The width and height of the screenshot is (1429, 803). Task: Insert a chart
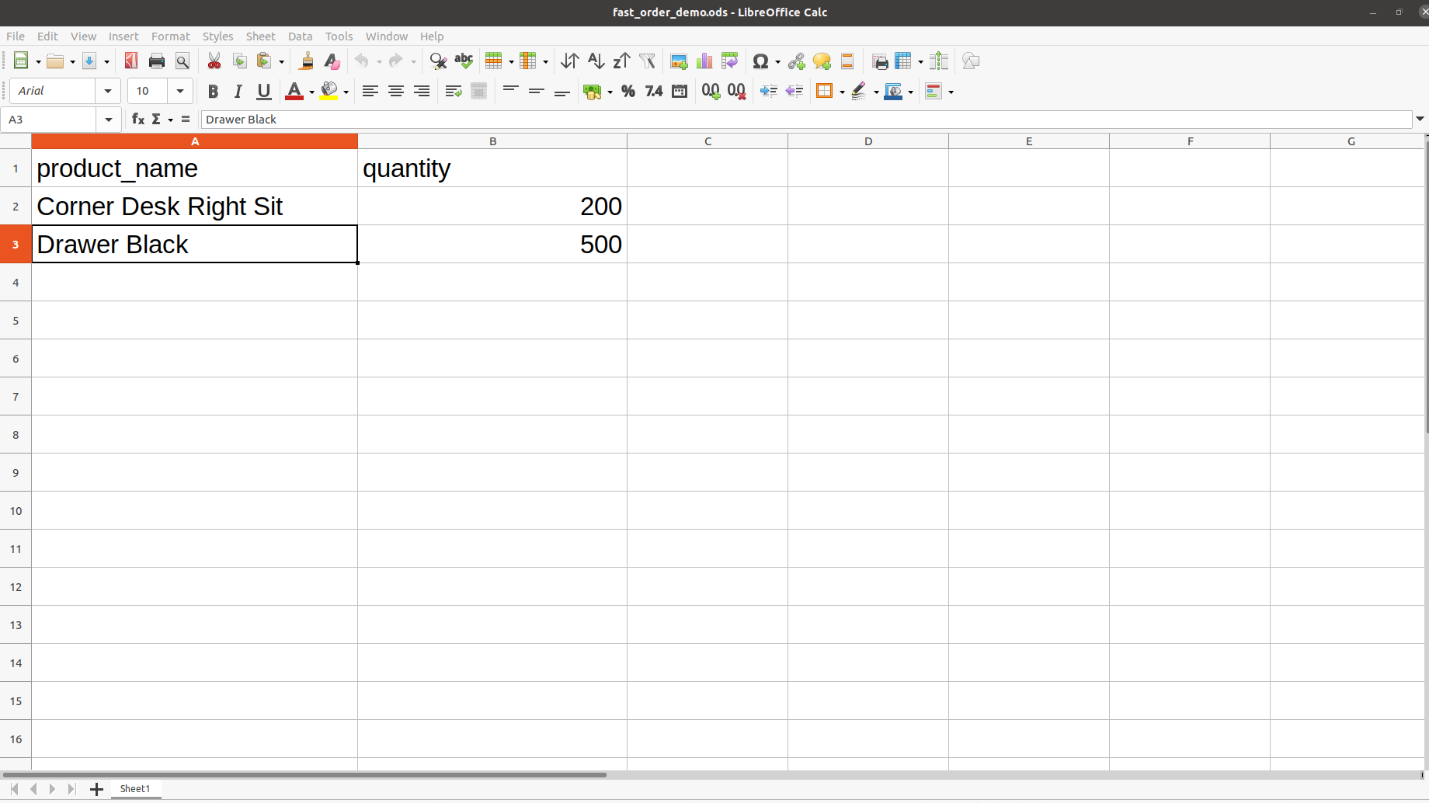[704, 61]
